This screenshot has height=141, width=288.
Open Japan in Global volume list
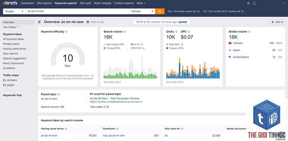(236, 50)
